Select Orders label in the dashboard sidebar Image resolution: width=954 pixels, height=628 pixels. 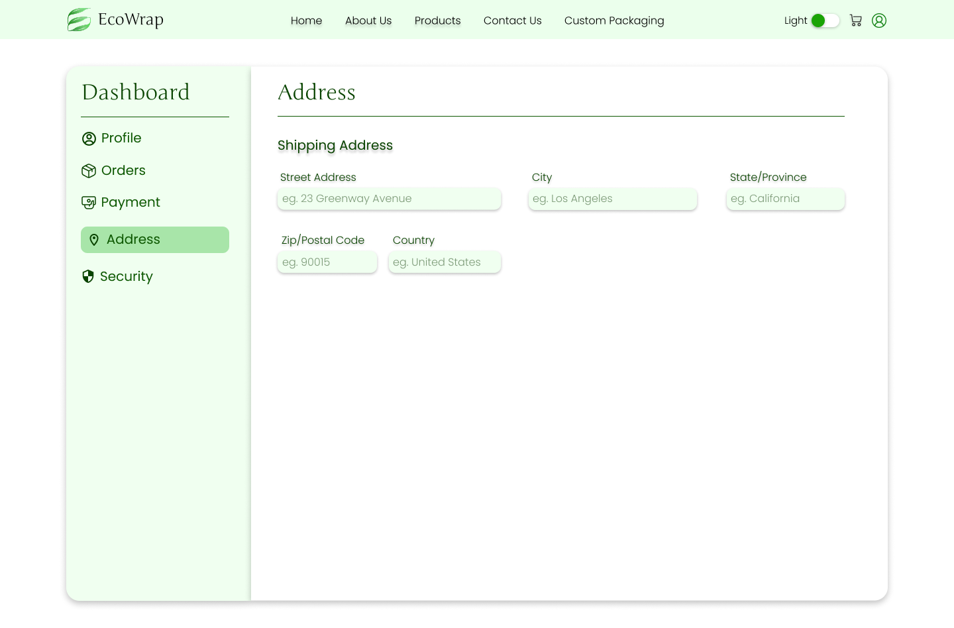(x=123, y=170)
